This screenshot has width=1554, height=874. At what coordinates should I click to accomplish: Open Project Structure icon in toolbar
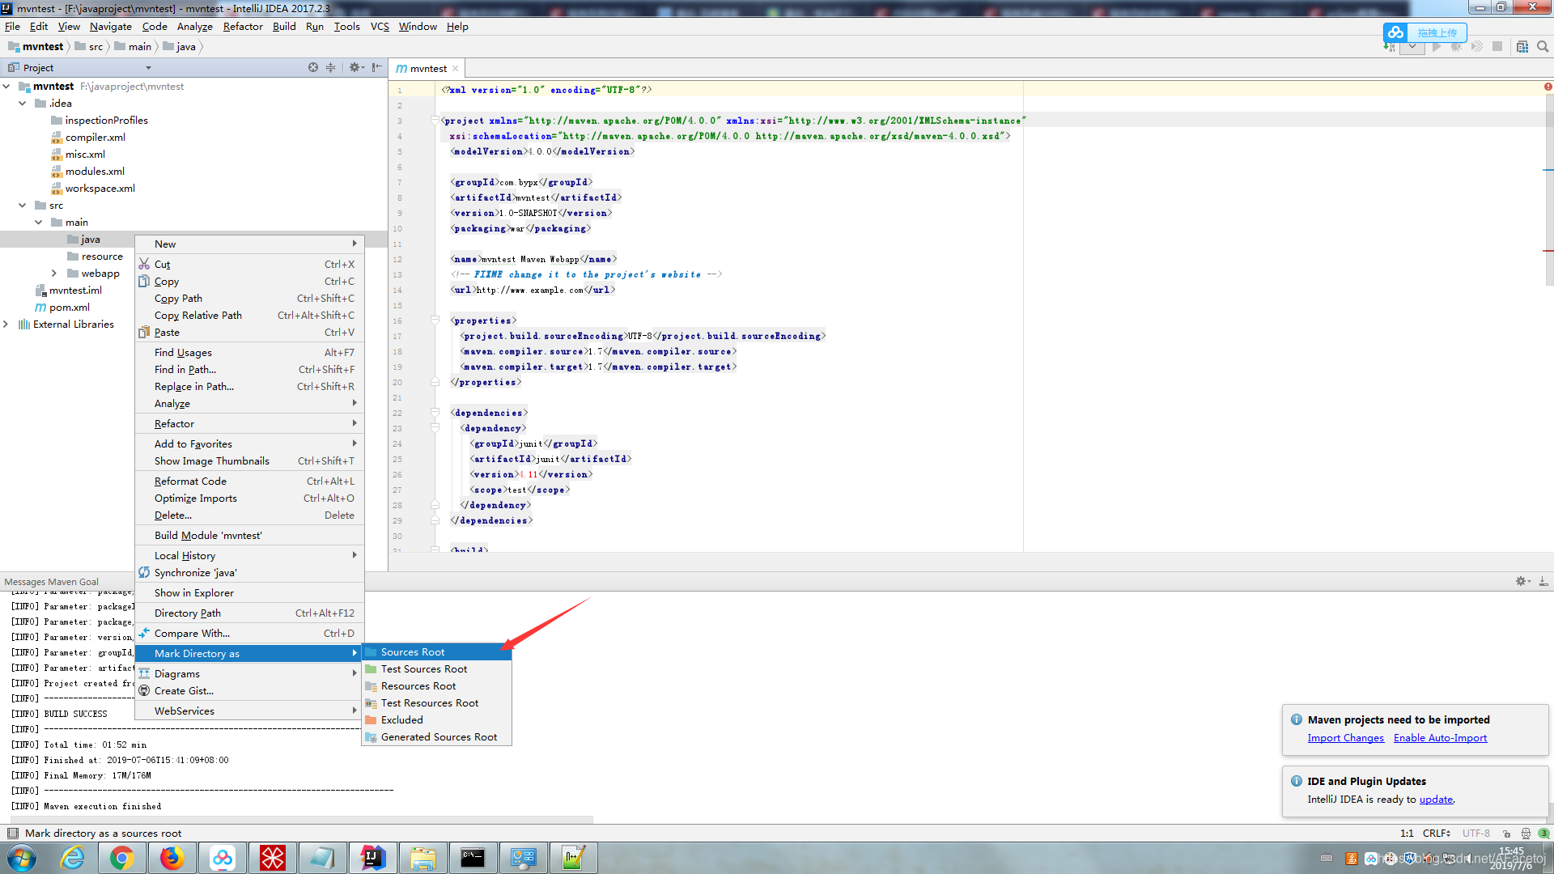[1522, 47]
